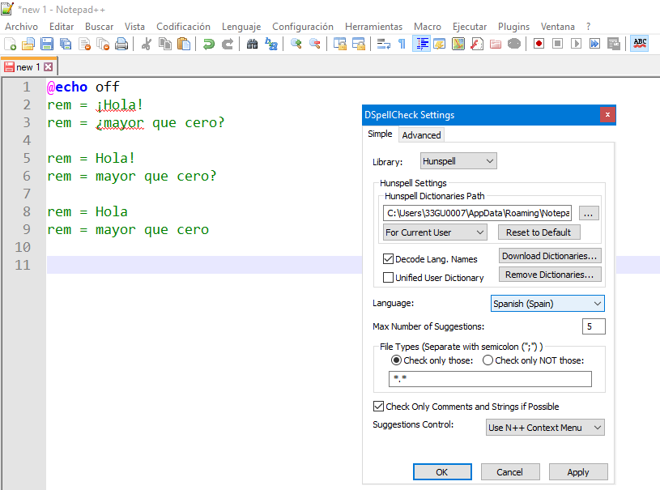660x490 pixels.
Task: Open Suggestions Control dropdown
Action: point(545,428)
